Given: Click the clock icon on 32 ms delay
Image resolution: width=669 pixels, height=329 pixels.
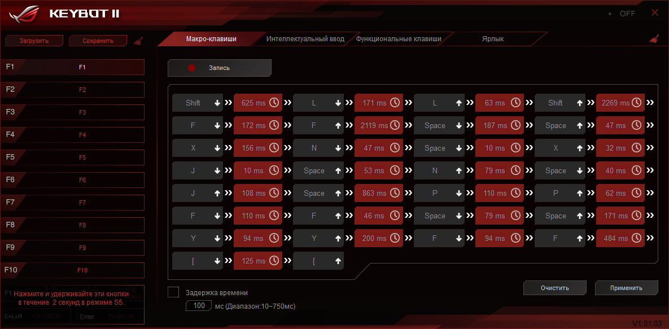Looking at the screenshot, I should coord(636,148).
